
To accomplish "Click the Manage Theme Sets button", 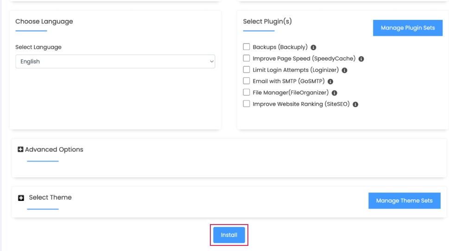I will (x=405, y=200).
